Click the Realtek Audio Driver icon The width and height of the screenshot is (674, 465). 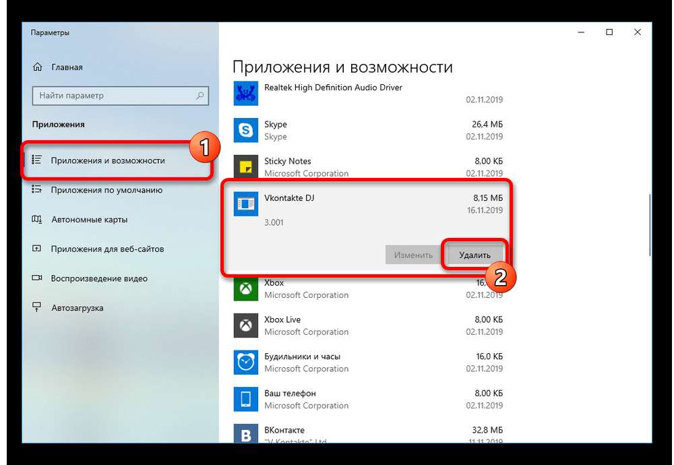[244, 94]
